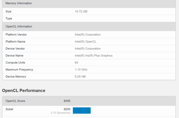The height and width of the screenshot is (118, 179).
Task: Select the 15.72 GB memory size value
Action: pos(81,12)
